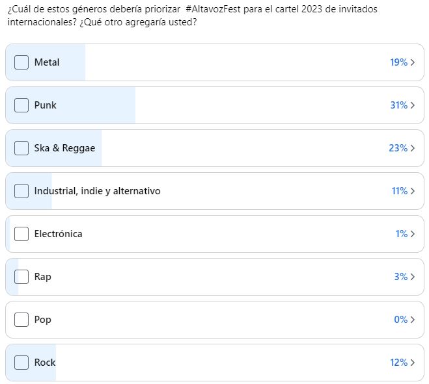Expand Electrónica voters via the 1% chevron
Image resolution: width=429 pixels, height=384 pixels.
coord(413,234)
